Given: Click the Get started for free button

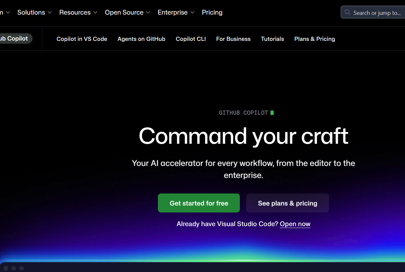Looking at the screenshot, I should [199, 203].
